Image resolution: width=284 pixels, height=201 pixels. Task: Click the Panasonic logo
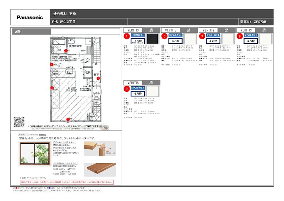click(x=30, y=17)
